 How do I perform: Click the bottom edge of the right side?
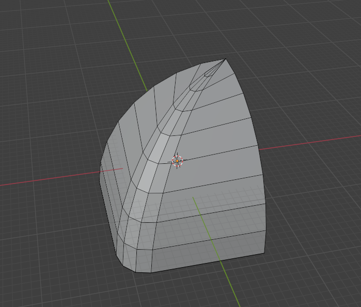207,263
